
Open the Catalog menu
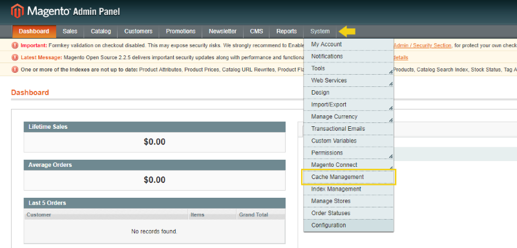click(x=101, y=32)
